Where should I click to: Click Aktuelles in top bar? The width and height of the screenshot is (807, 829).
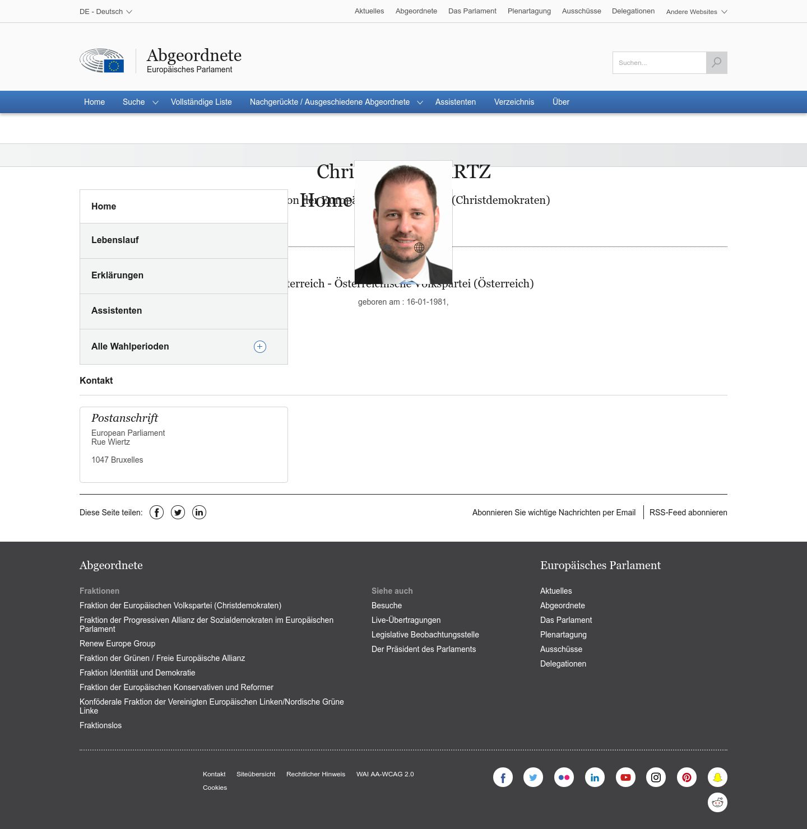coord(369,11)
